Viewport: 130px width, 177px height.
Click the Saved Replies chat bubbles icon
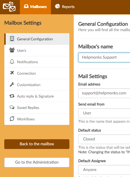pyautogui.click(x=12, y=107)
